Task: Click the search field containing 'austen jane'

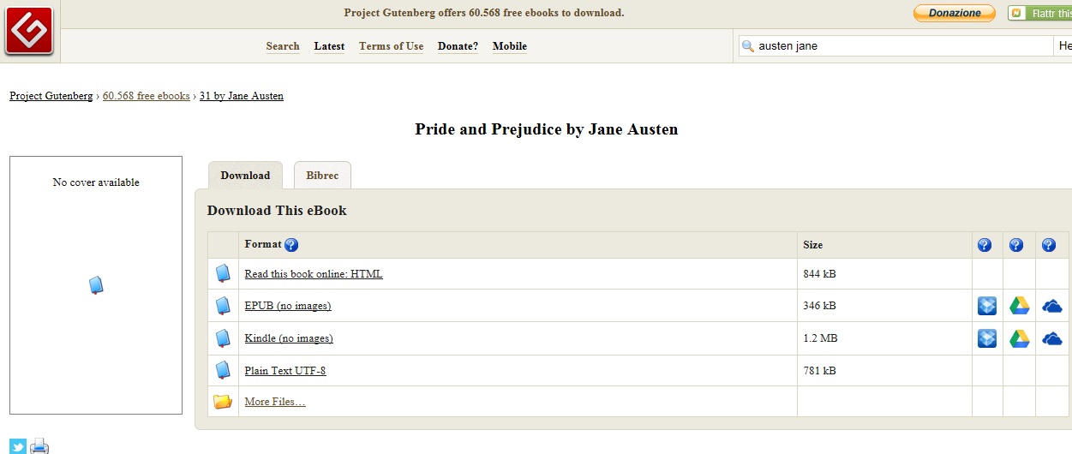Action: coord(900,46)
